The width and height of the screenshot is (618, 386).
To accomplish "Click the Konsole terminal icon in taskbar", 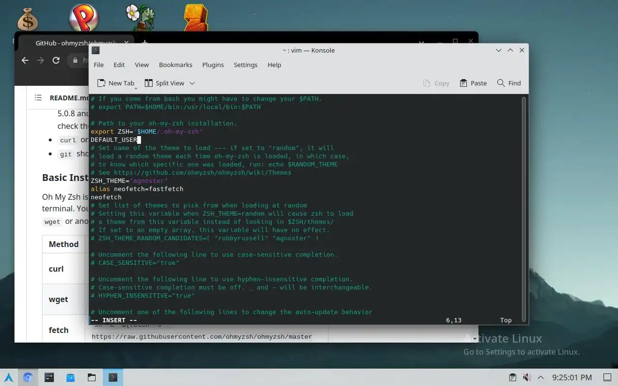I will (x=113, y=377).
